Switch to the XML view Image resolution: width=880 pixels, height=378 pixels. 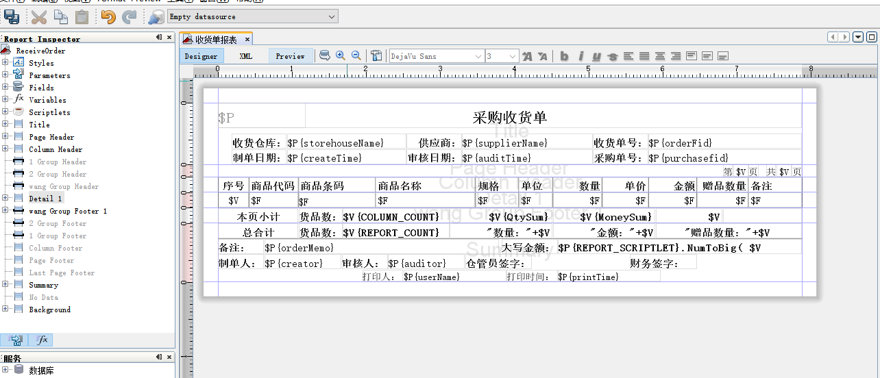tap(246, 56)
